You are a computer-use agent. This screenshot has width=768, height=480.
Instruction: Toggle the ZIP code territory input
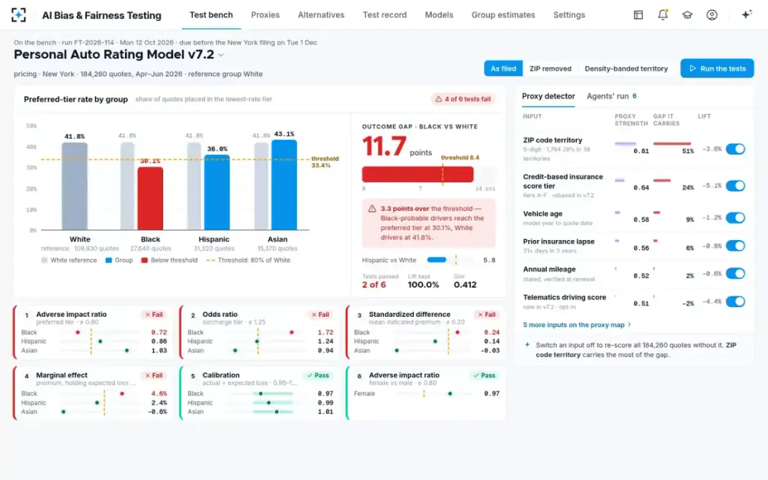tap(735, 149)
